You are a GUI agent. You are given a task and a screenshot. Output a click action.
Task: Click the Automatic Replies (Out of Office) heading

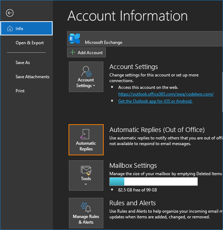[x=157, y=130]
